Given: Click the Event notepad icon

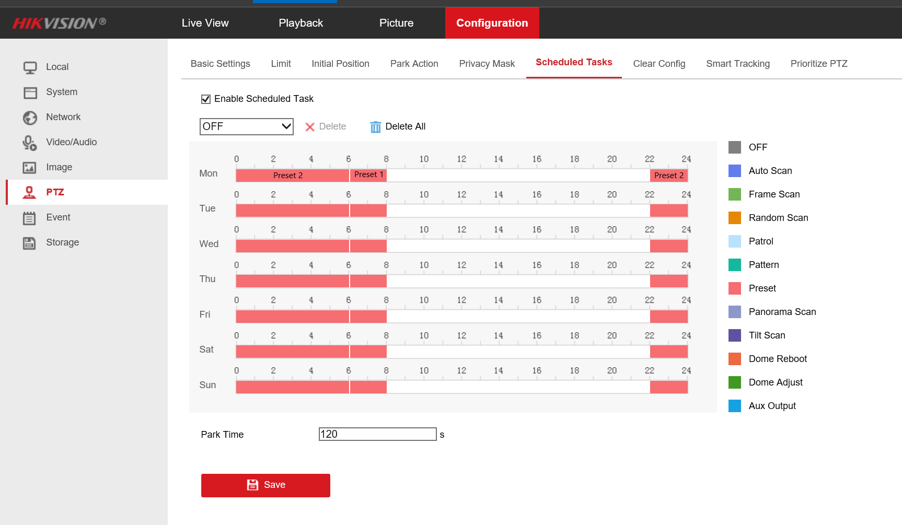Looking at the screenshot, I should (x=30, y=218).
